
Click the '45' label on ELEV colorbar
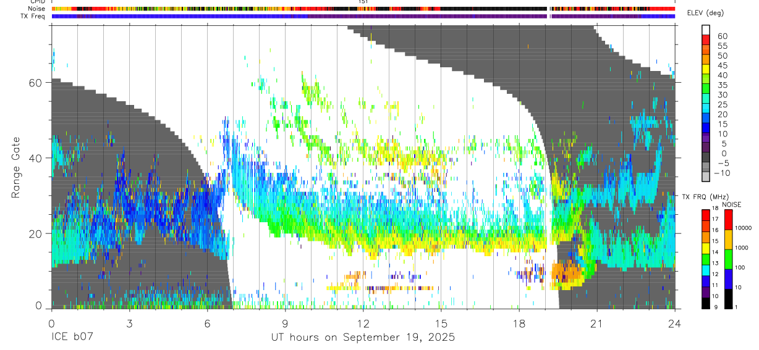pos(723,65)
